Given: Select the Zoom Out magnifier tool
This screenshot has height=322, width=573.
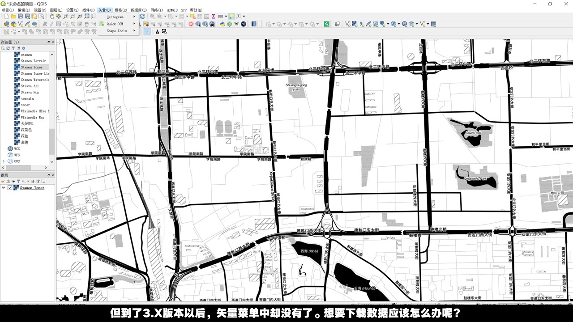Looking at the screenshot, I should 73,16.
